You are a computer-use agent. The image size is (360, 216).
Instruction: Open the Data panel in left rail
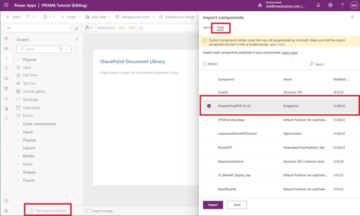(6, 68)
